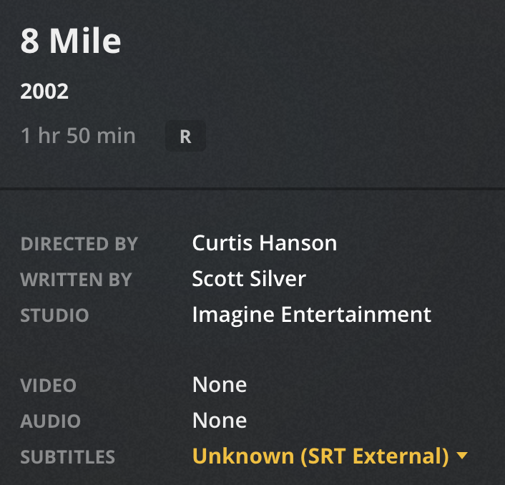
Task: Click the VIDEO label
Action: [x=48, y=386]
